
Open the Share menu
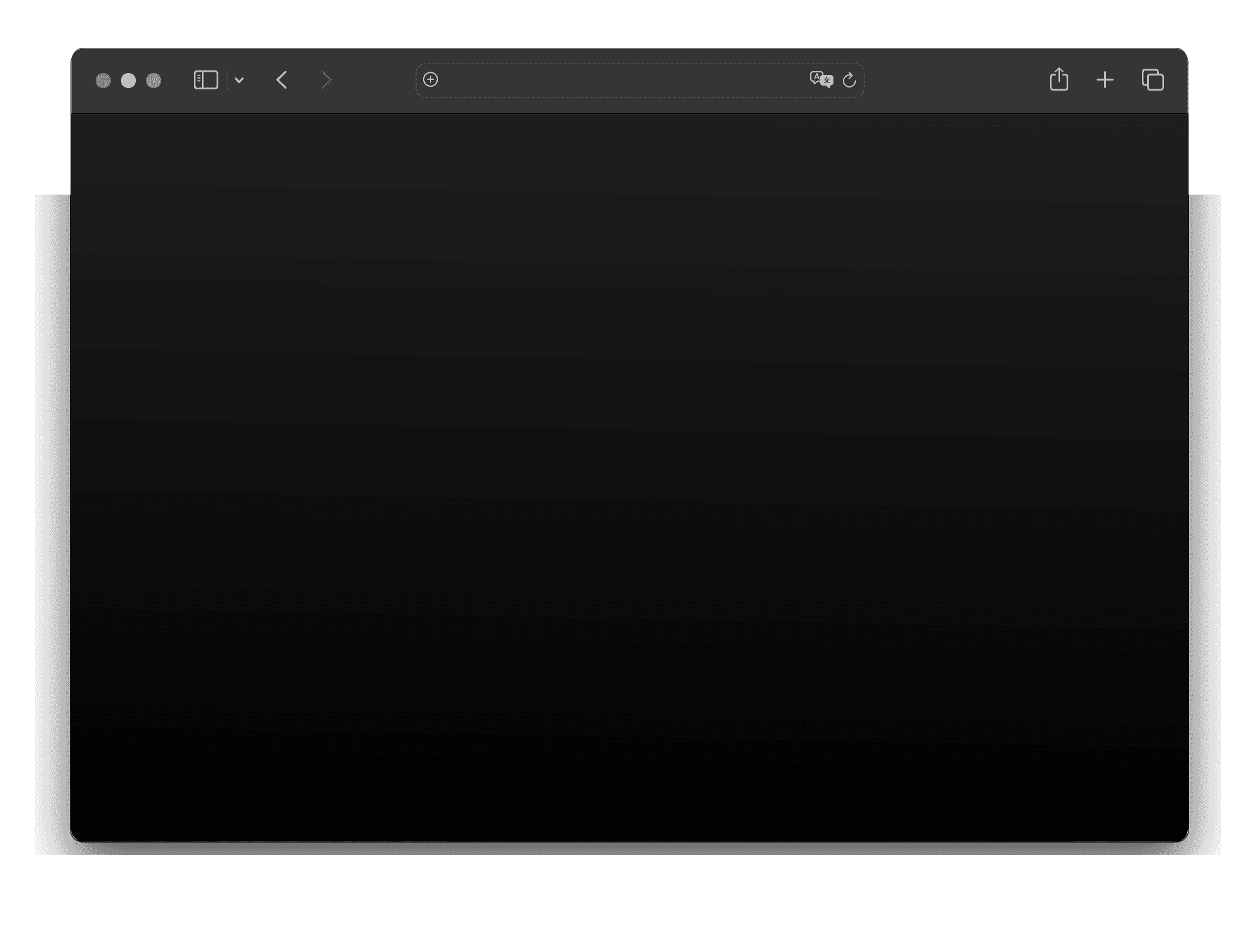[x=1059, y=79]
